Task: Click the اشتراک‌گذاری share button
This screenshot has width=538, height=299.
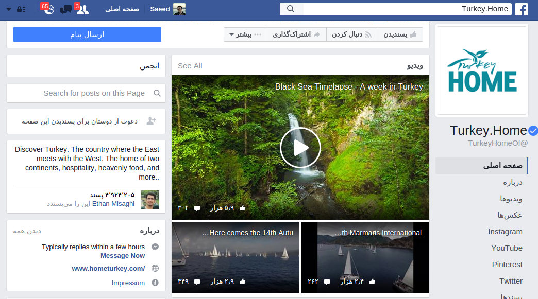Action: 296,34
